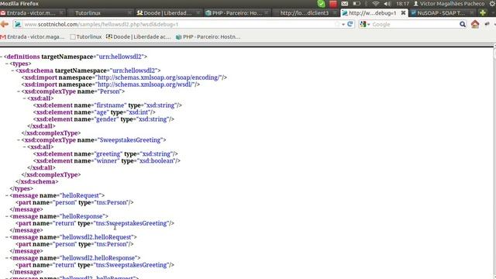This screenshot has height=279, width=496.
Task: Focus the address bar URL
Action: [x=179, y=24]
